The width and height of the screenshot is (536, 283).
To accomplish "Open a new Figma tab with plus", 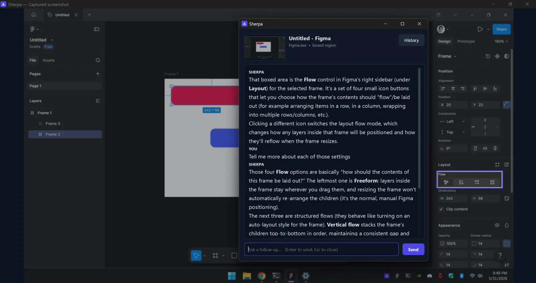I will [89, 15].
